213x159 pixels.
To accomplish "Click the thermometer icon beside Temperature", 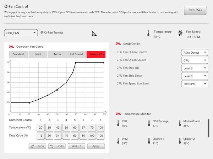I will (x=148, y=33).
